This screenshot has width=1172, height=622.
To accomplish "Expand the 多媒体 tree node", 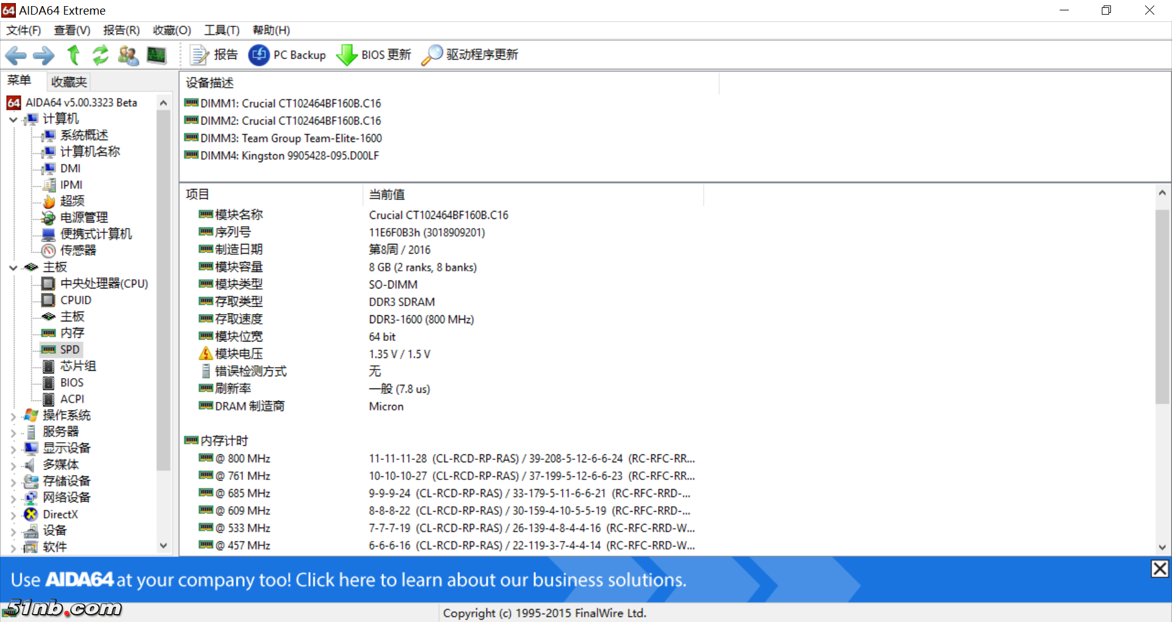I will pos(13,466).
